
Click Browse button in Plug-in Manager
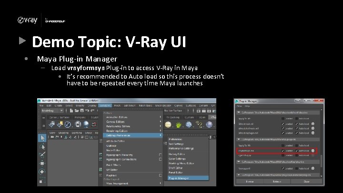[x=250, y=182]
